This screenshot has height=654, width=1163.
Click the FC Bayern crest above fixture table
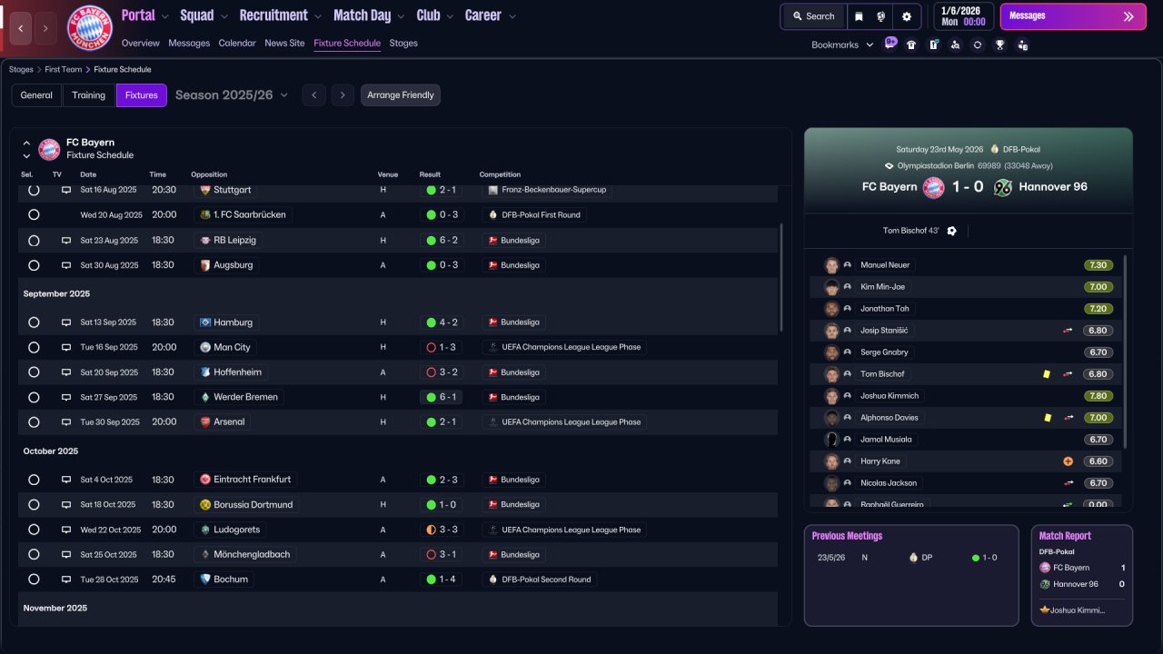pos(49,149)
